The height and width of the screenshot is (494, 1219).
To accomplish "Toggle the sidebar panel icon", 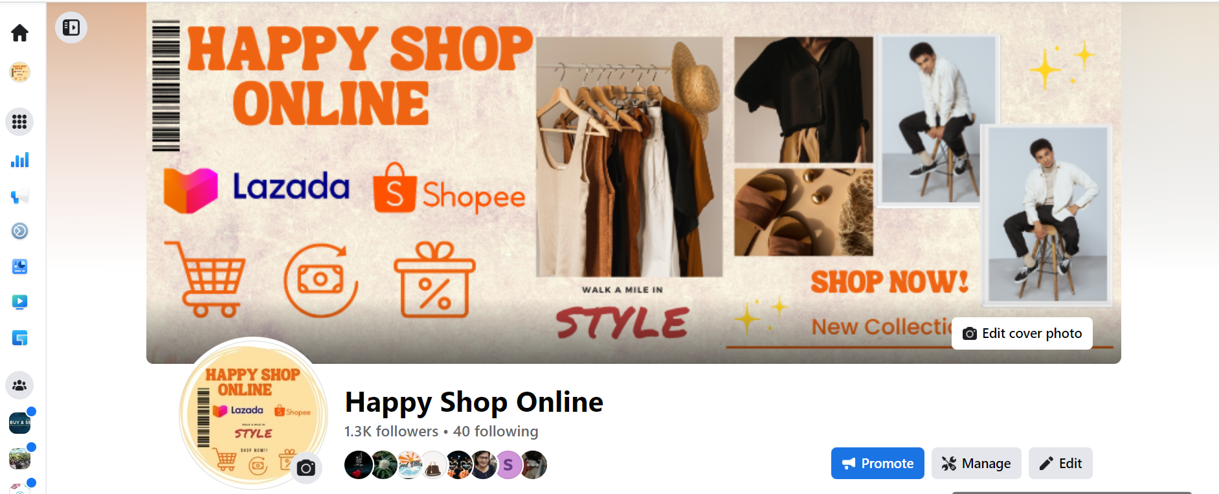I will 71,28.
